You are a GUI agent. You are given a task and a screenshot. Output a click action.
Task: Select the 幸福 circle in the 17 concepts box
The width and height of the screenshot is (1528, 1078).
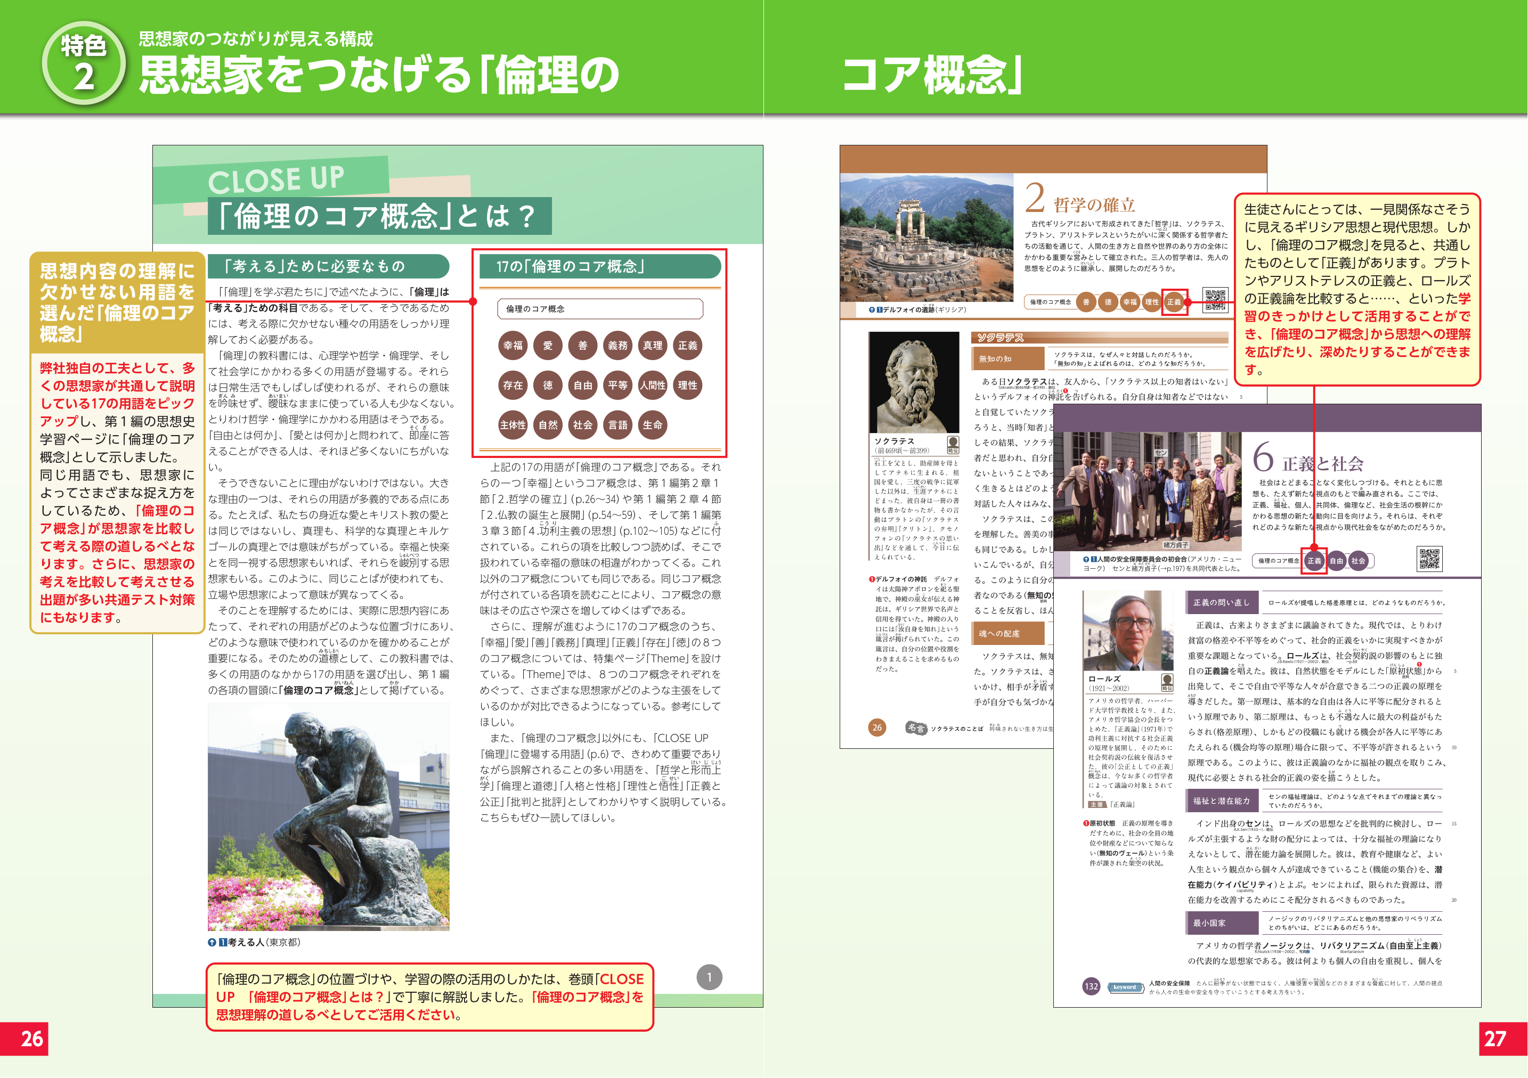click(513, 345)
